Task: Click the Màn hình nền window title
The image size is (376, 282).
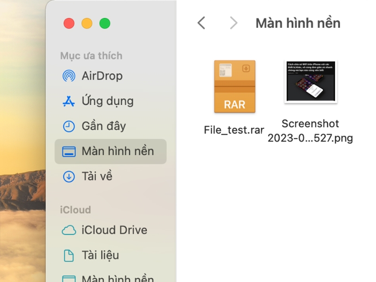Action: point(298,23)
